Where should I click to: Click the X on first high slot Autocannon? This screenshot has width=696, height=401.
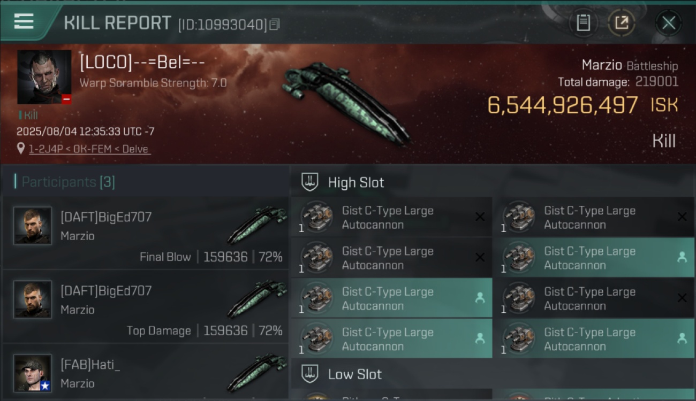coord(480,217)
